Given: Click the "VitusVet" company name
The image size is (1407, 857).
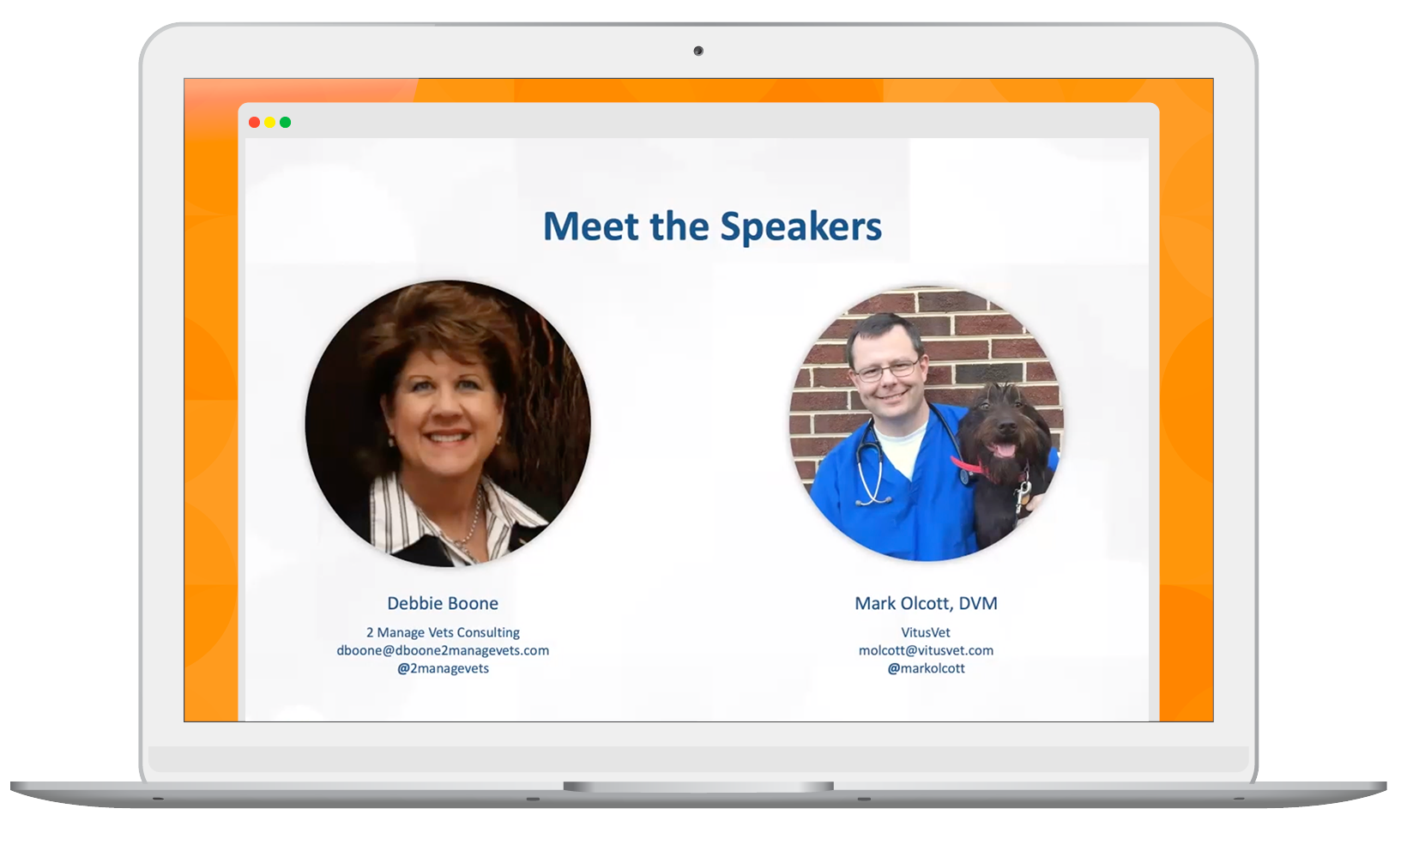Looking at the screenshot, I should tap(926, 632).
